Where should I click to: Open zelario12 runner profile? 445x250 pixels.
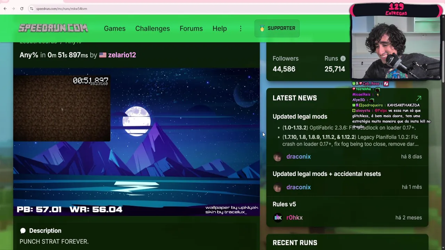[122, 55]
